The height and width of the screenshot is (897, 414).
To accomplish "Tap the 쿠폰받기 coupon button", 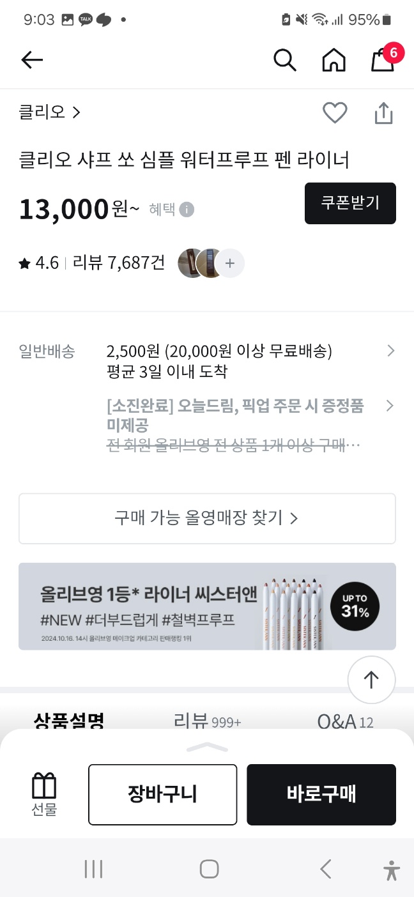I will (350, 203).
